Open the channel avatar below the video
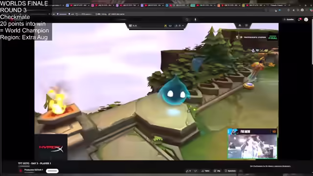The image size is (313, 176). click(x=21, y=171)
